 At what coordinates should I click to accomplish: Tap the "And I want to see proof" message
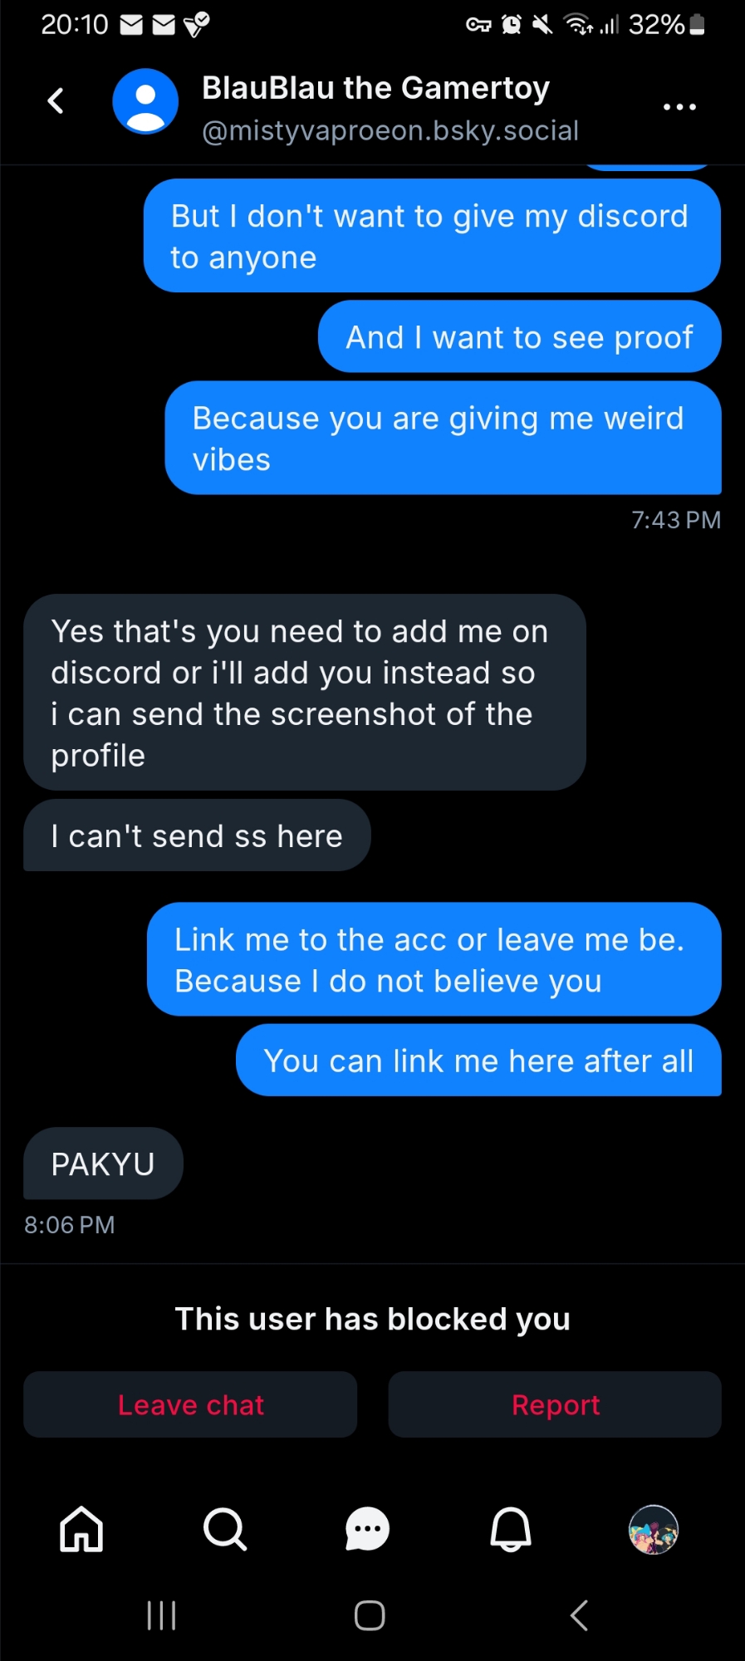(519, 337)
